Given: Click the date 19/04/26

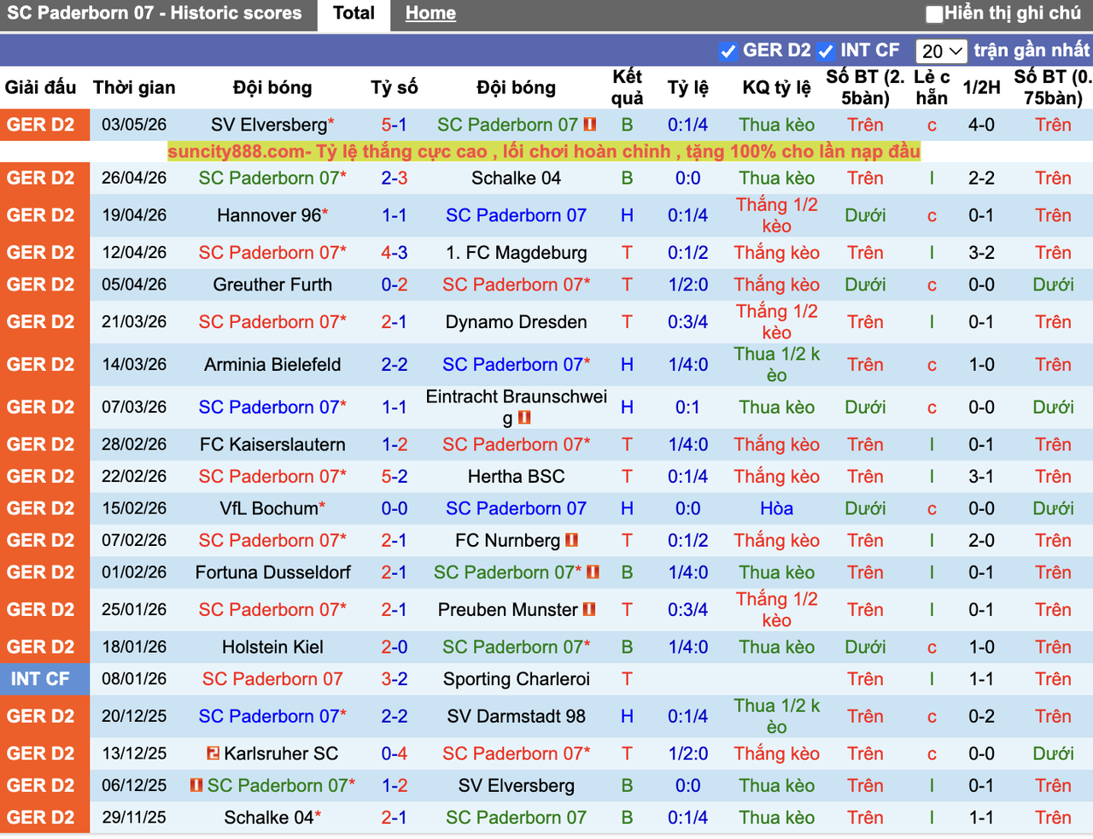Looking at the screenshot, I should tap(134, 215).
